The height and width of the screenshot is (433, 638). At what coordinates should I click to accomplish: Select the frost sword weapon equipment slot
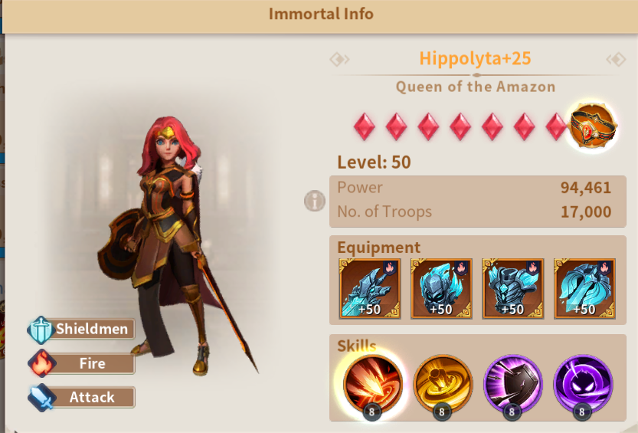click(x=369, y=288)
